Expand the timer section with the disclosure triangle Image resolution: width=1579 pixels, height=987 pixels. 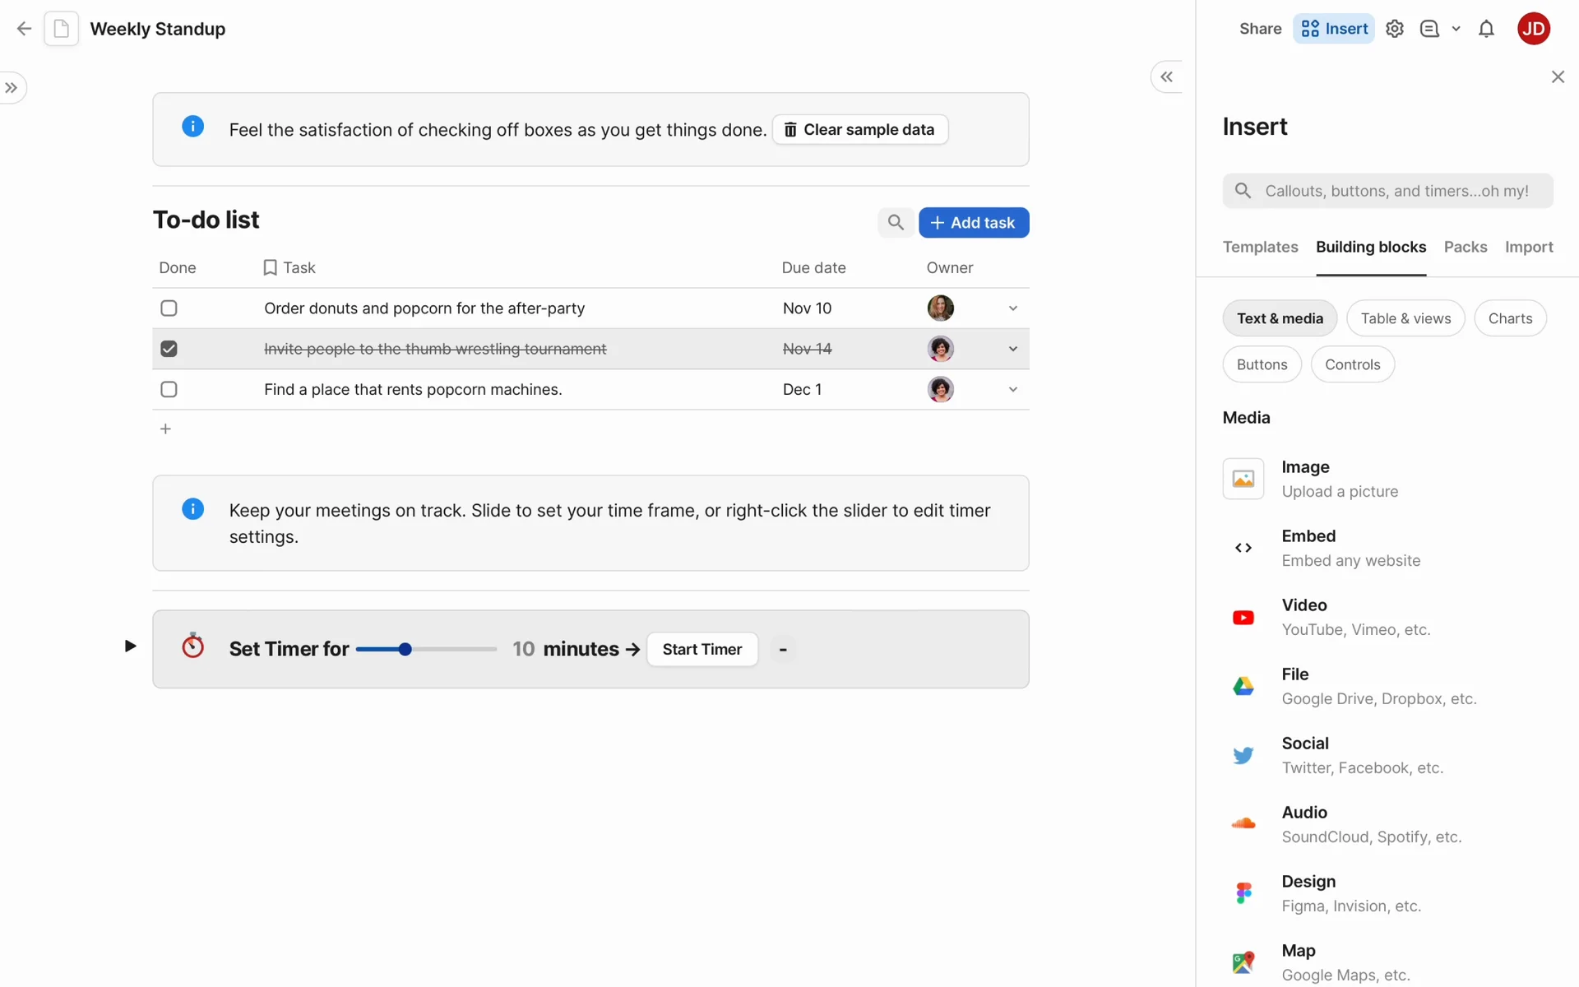pos(130,646)
